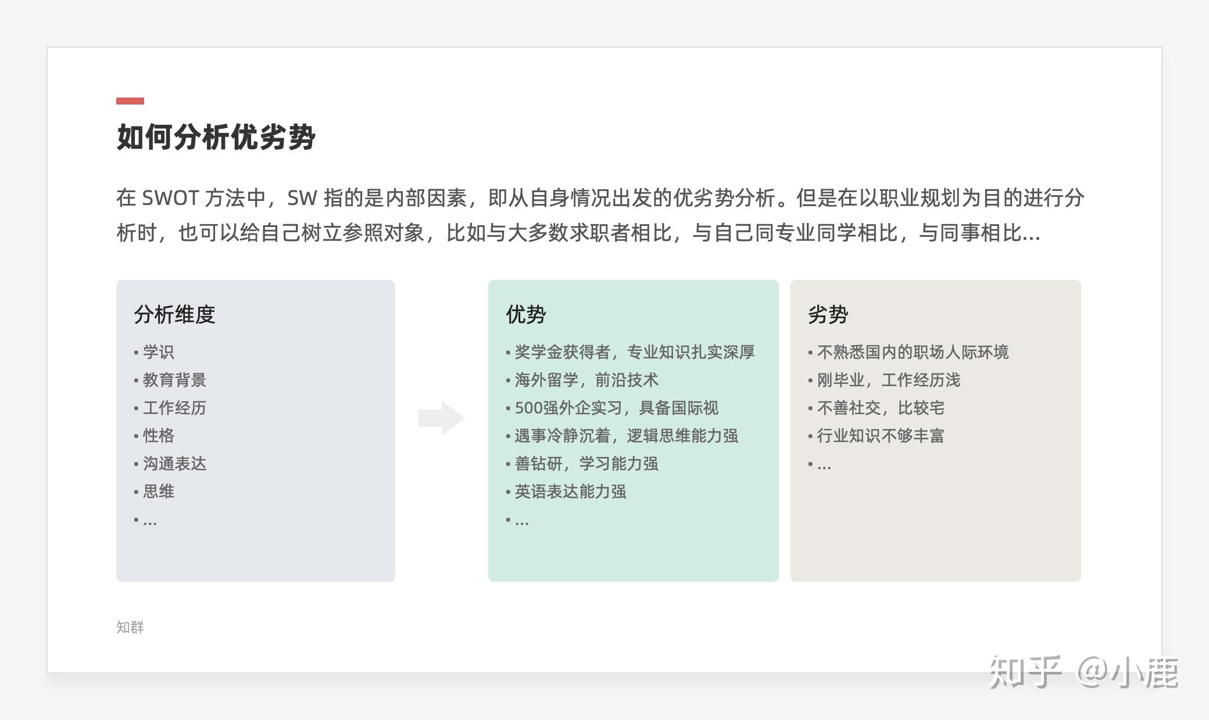Select 奖学金获得者，专业知识扎实深厚 line
1209x720 pixels.
click(630, 352)
